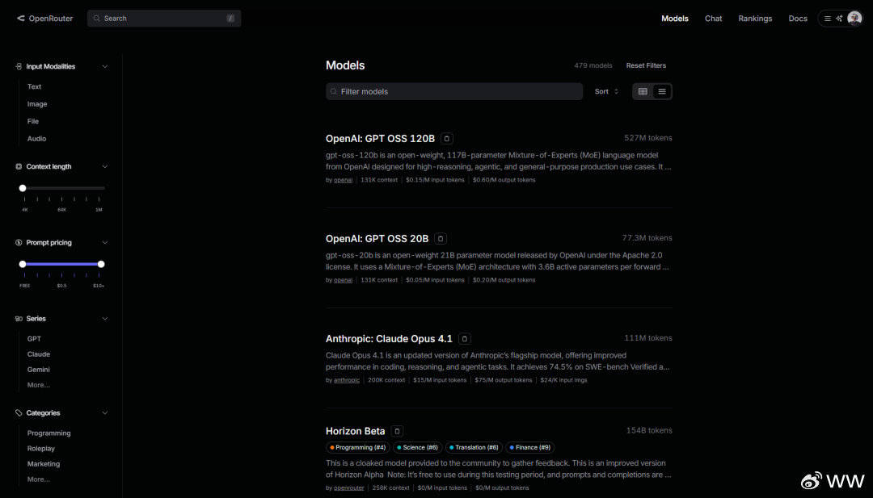The width and height of the screenshot is (873, 498).
Task: Go to the Models page
Action: click(675, 19)
